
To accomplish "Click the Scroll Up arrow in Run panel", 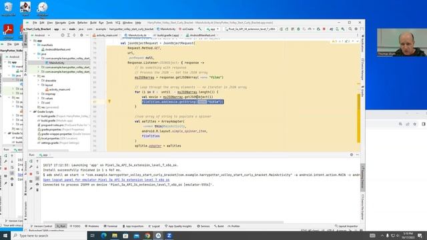I will pyautogui.click(x=37, y=161).
